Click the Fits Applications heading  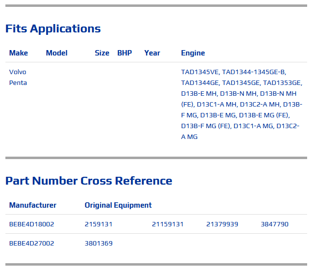pyautogui.click(x=53, y=28)
